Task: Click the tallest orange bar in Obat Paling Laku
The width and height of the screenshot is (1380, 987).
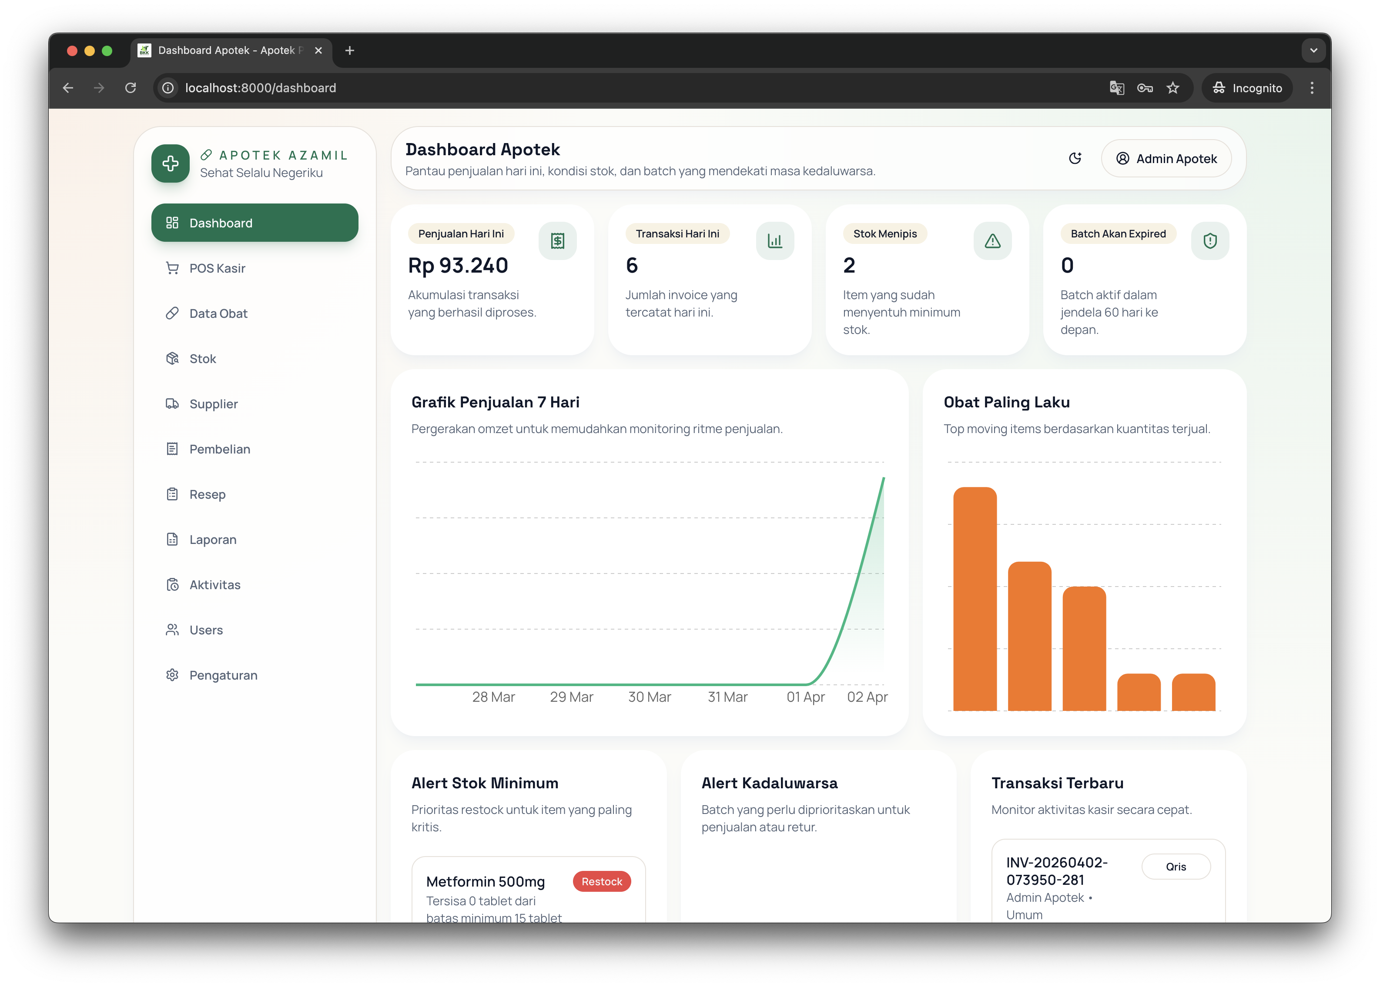Action: click(975, 599)
